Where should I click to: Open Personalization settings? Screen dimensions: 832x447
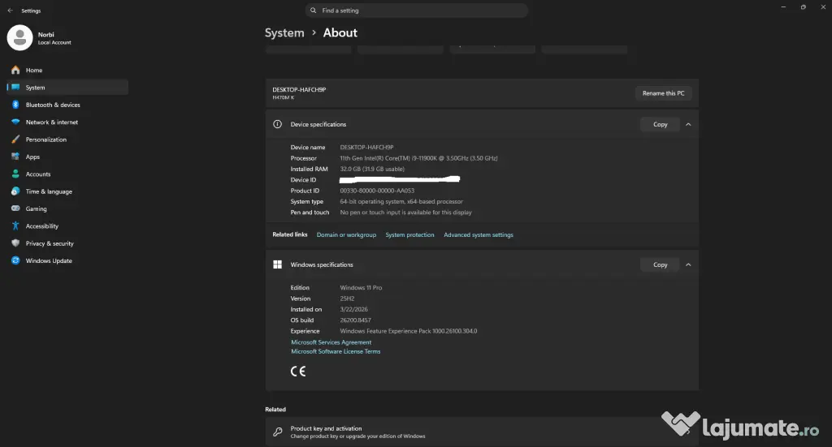pyautogui.click(x=67, y=140)
